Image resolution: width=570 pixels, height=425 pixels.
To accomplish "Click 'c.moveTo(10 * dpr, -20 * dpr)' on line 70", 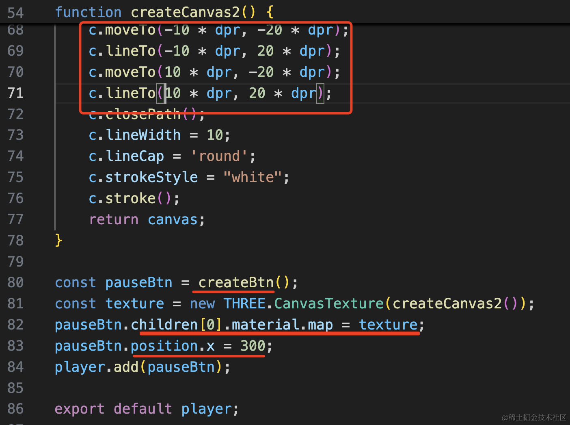I will click(210, 72).
